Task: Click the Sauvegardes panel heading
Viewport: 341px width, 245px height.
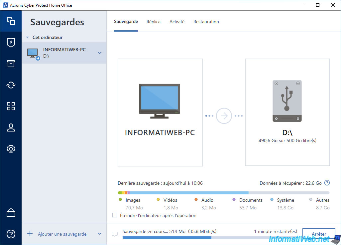Action: (x=57, y=22)
